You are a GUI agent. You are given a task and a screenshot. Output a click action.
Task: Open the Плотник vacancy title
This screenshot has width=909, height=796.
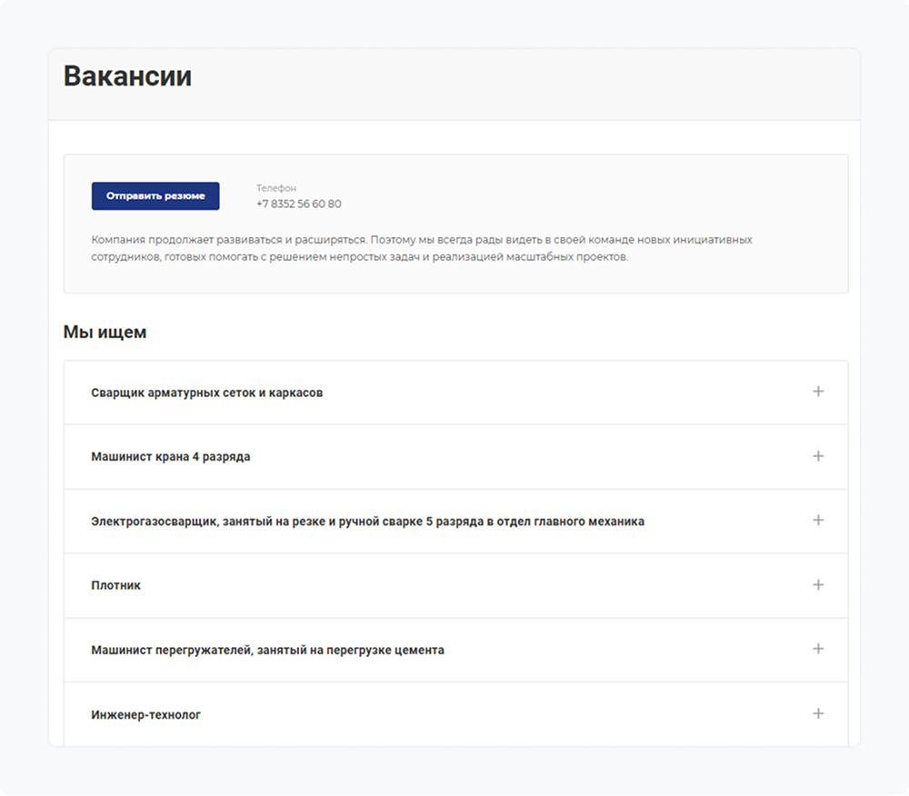point(116,586)
